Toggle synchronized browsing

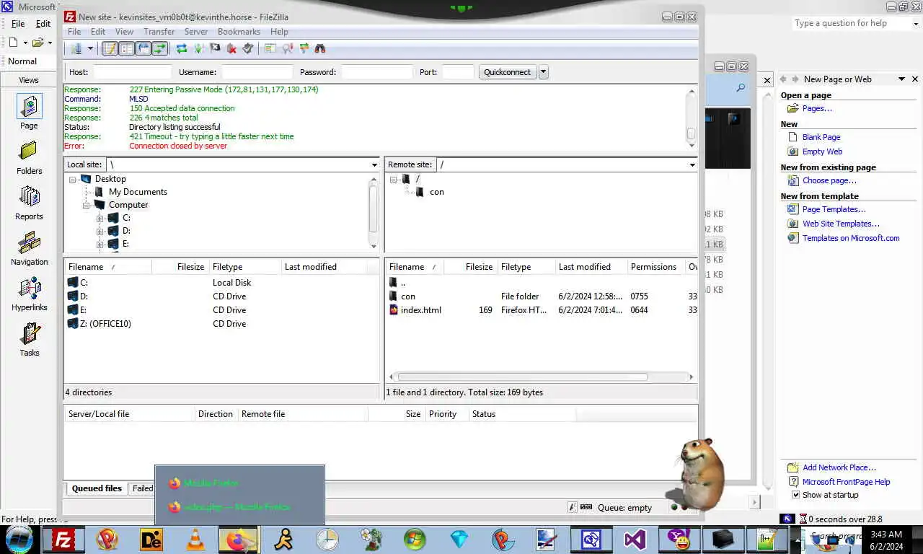[304, 48]
